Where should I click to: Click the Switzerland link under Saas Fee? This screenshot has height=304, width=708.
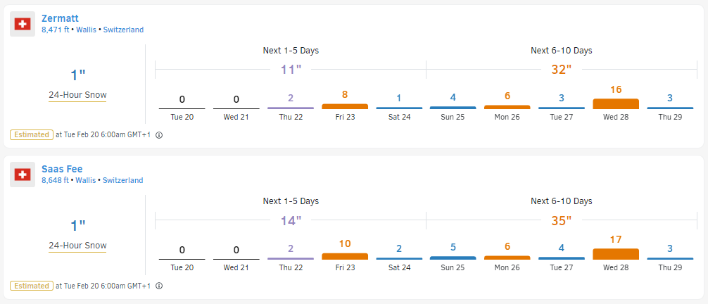pos(123,180)
